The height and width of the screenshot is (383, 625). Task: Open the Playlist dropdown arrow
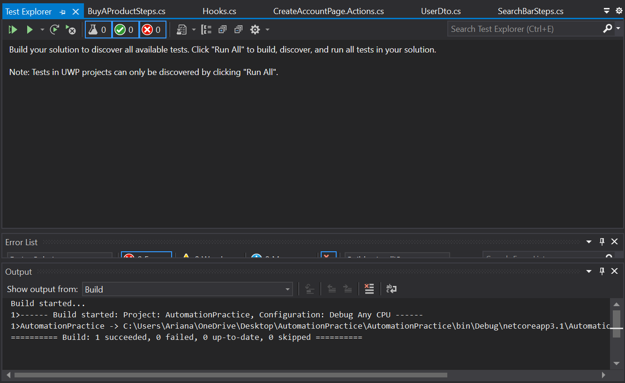pyautogui.click(x=194, y=30)
